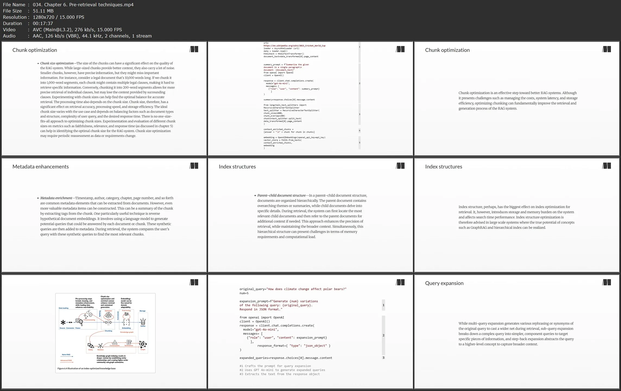Click the Vector storage database icon in Figure 6.4
This screenshot has height=391, width=621.
(143, 322)
